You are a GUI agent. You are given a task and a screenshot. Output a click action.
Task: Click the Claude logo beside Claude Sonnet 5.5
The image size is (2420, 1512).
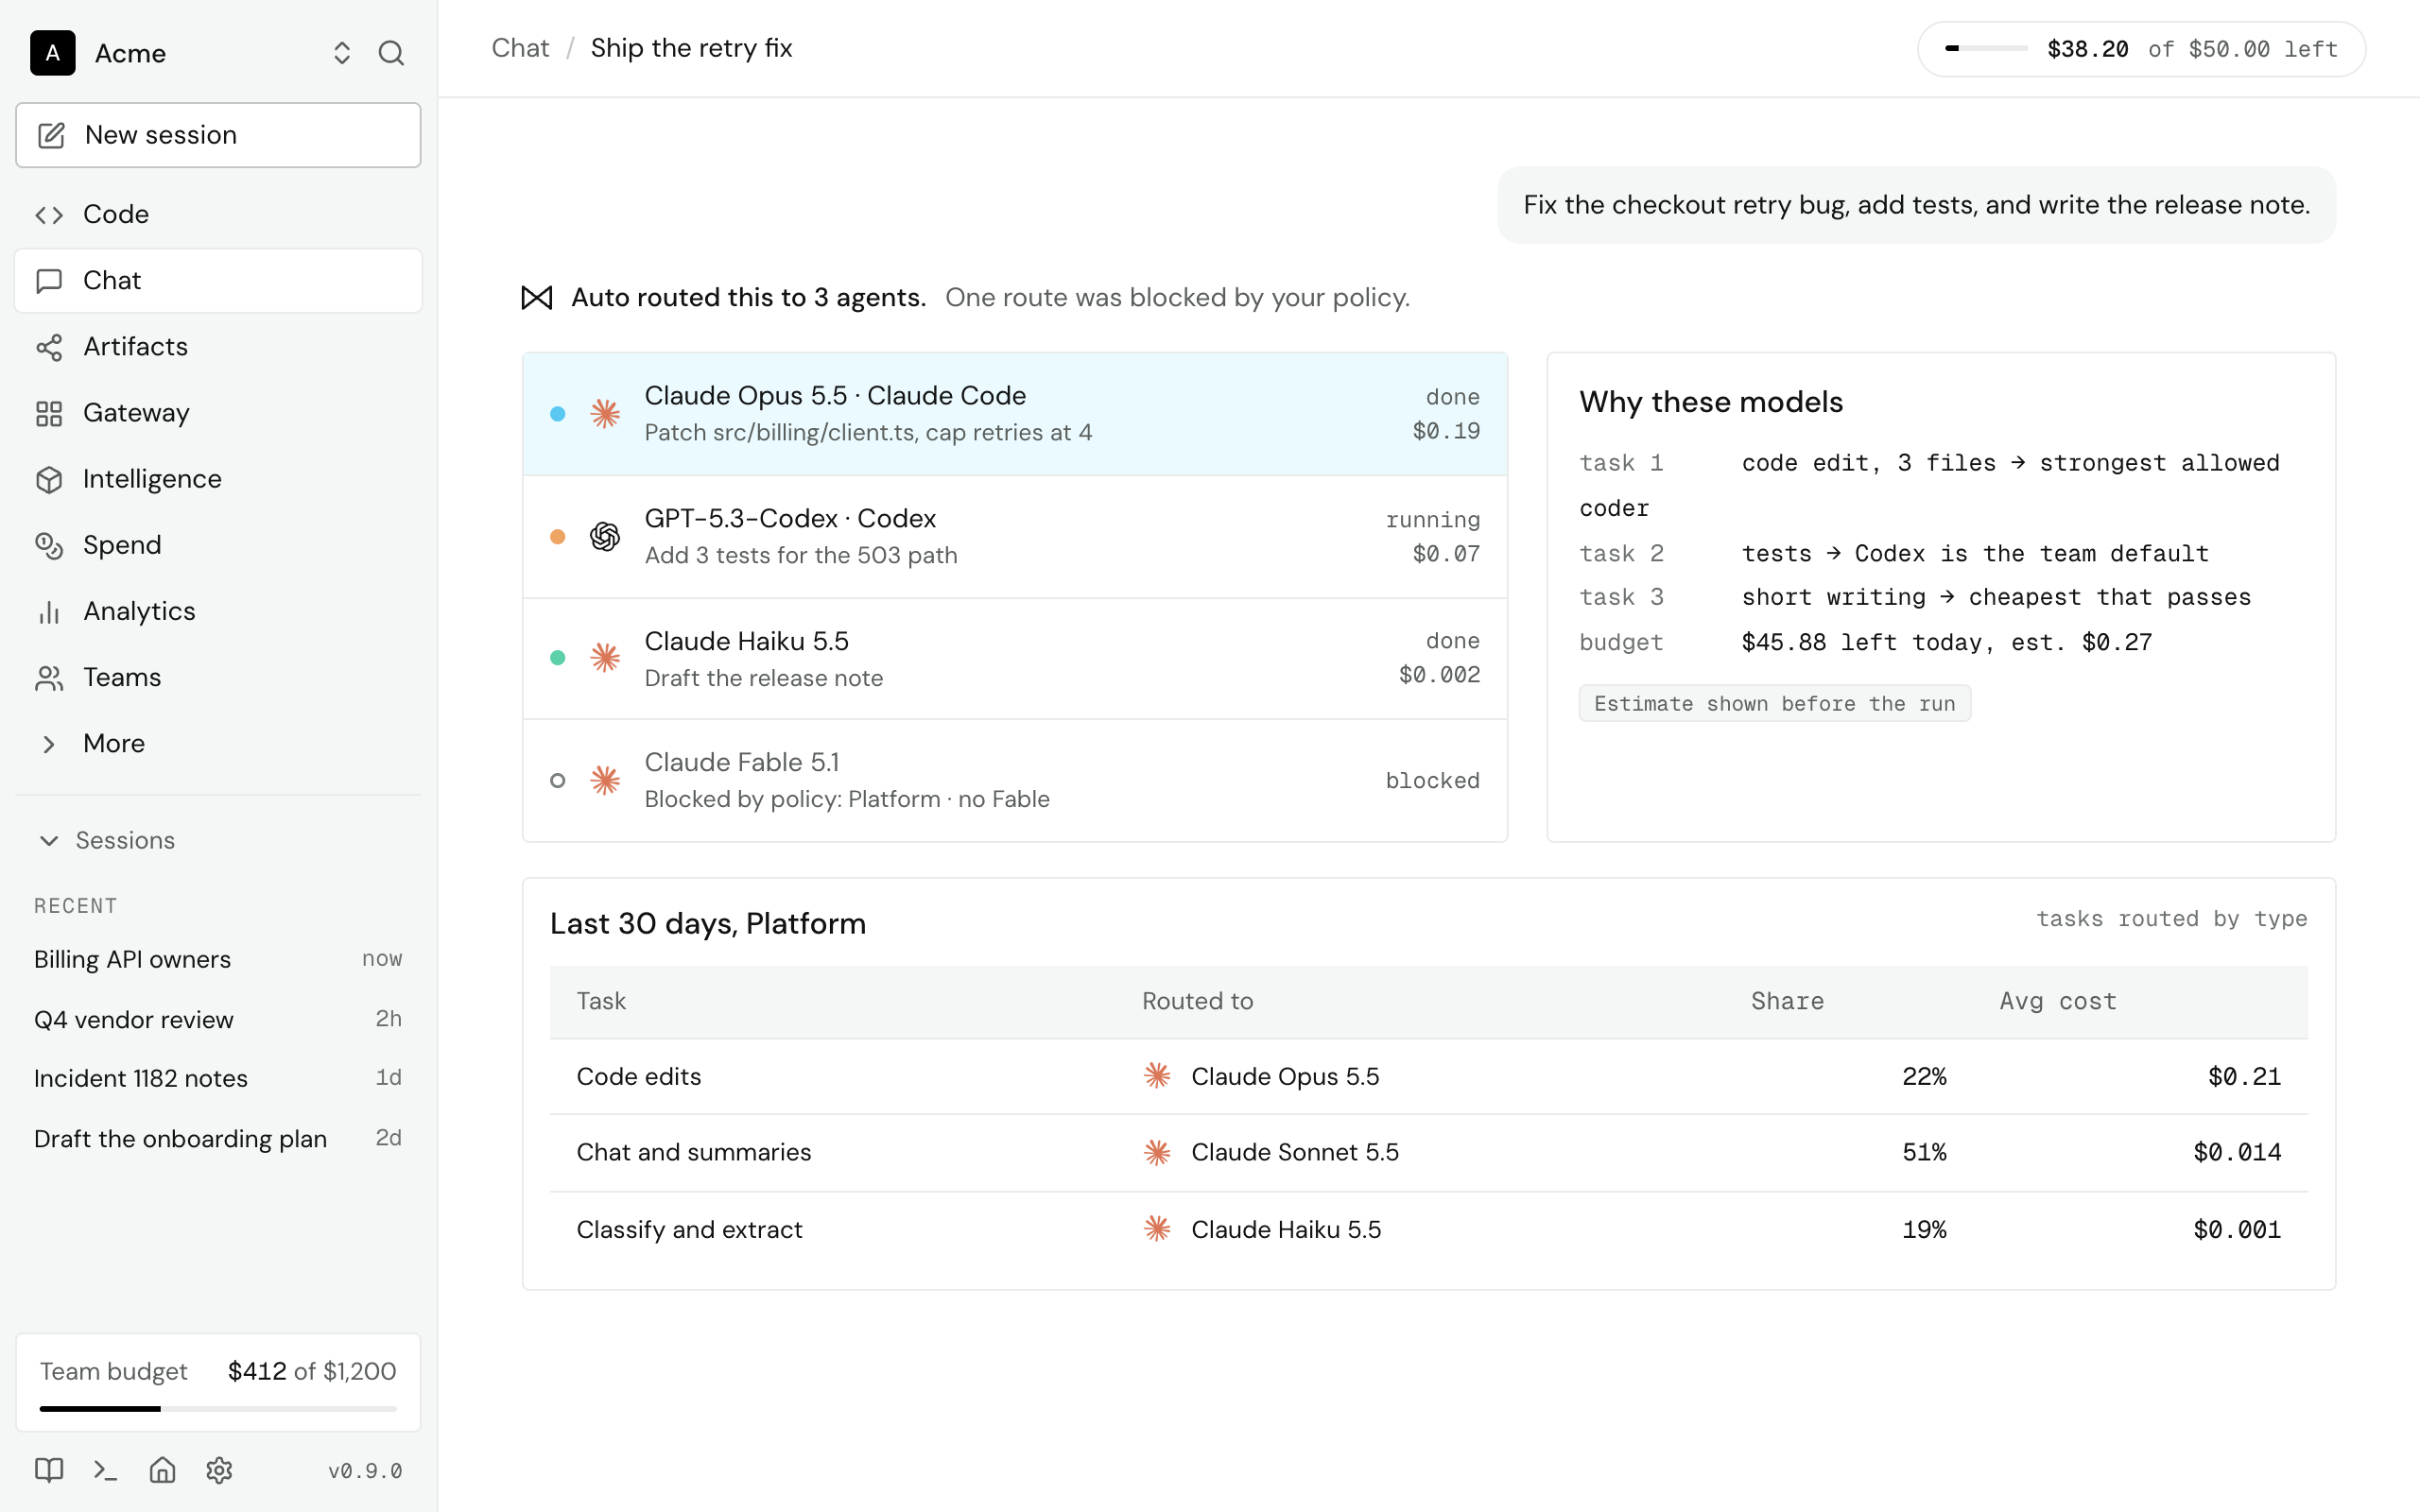1157,1152
